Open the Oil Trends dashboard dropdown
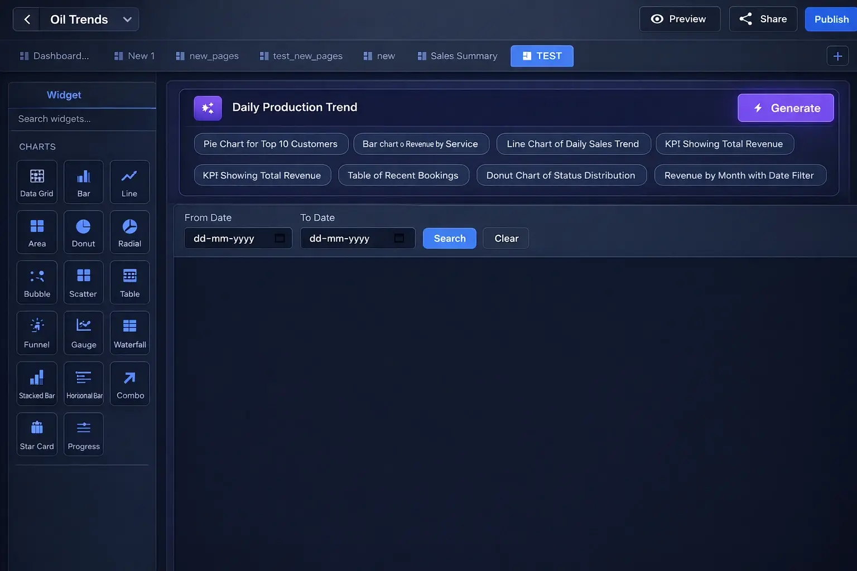 pyautogui.click(x=127, y=19)
